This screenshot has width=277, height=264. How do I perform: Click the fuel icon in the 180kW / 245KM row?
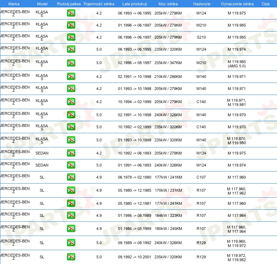tap(71, 229)
